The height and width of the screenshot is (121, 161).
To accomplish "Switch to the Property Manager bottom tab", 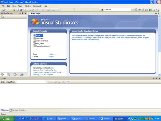I will (x=16, y=75).
